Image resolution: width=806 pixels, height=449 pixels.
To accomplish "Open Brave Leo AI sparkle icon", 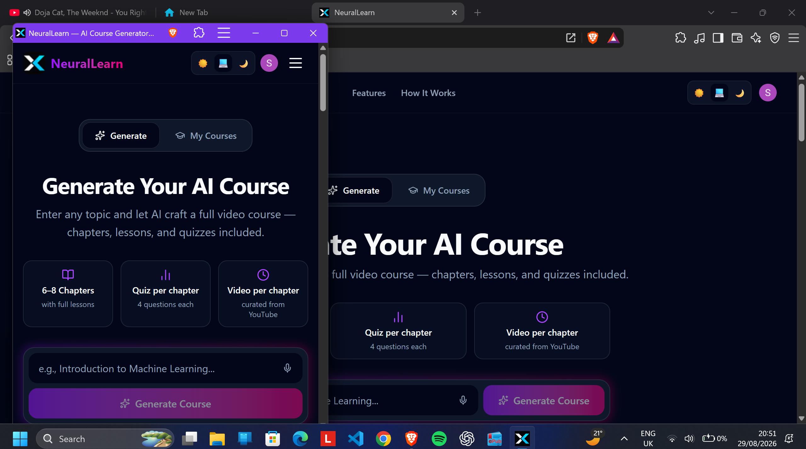I will coord(756,38).
